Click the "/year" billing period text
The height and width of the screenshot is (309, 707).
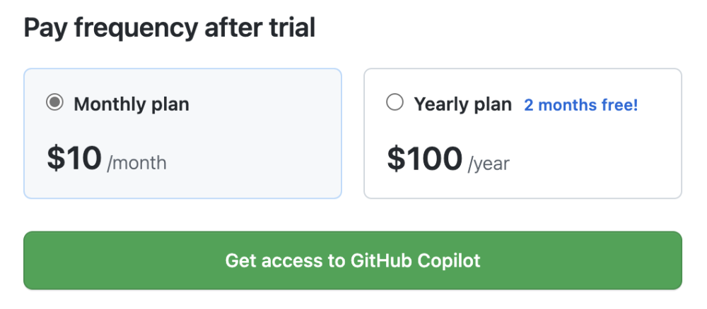(x=489, y=164)
